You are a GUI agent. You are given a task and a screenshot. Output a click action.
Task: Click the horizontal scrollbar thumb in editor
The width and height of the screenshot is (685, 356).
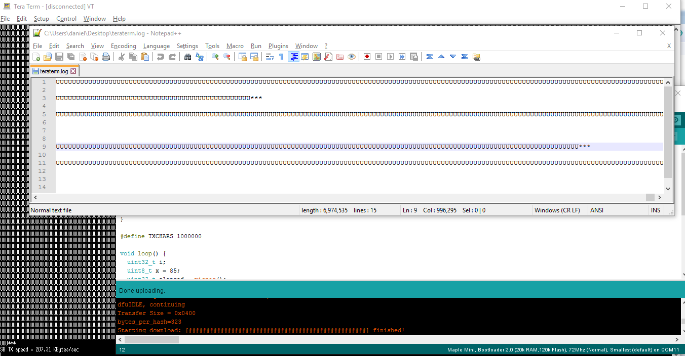point(650,198)
